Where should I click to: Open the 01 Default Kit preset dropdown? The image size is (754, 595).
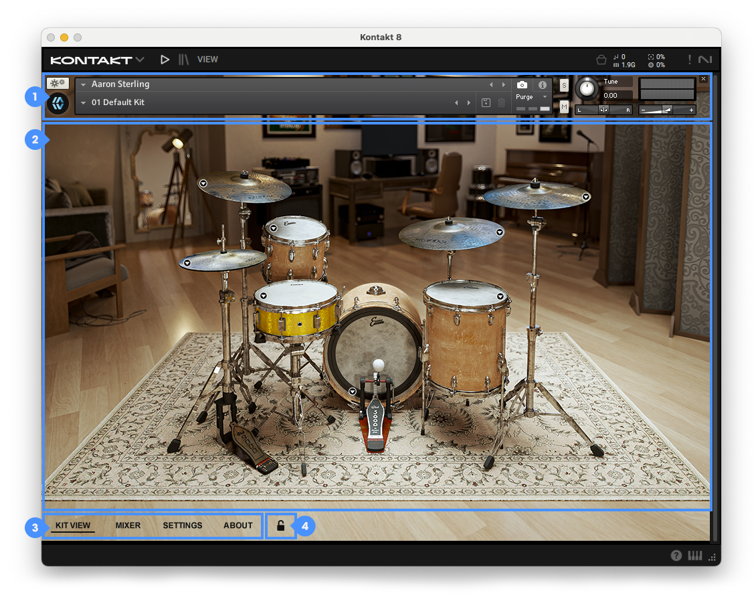84,103
